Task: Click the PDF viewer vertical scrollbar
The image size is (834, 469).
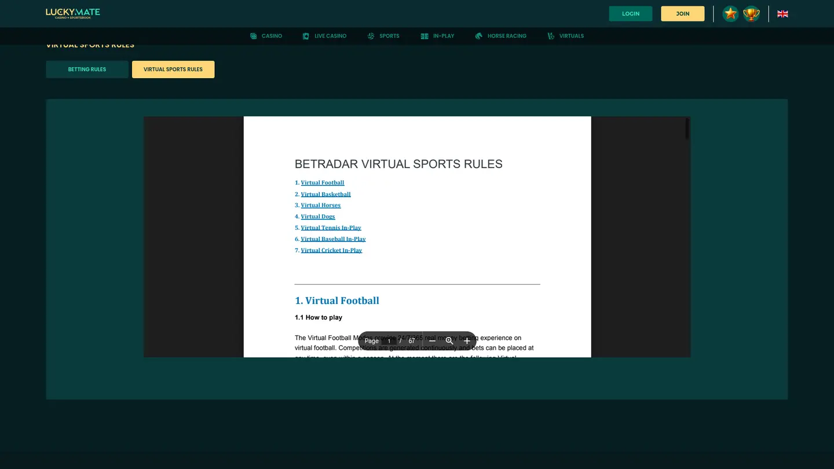Action: (687, 129)
